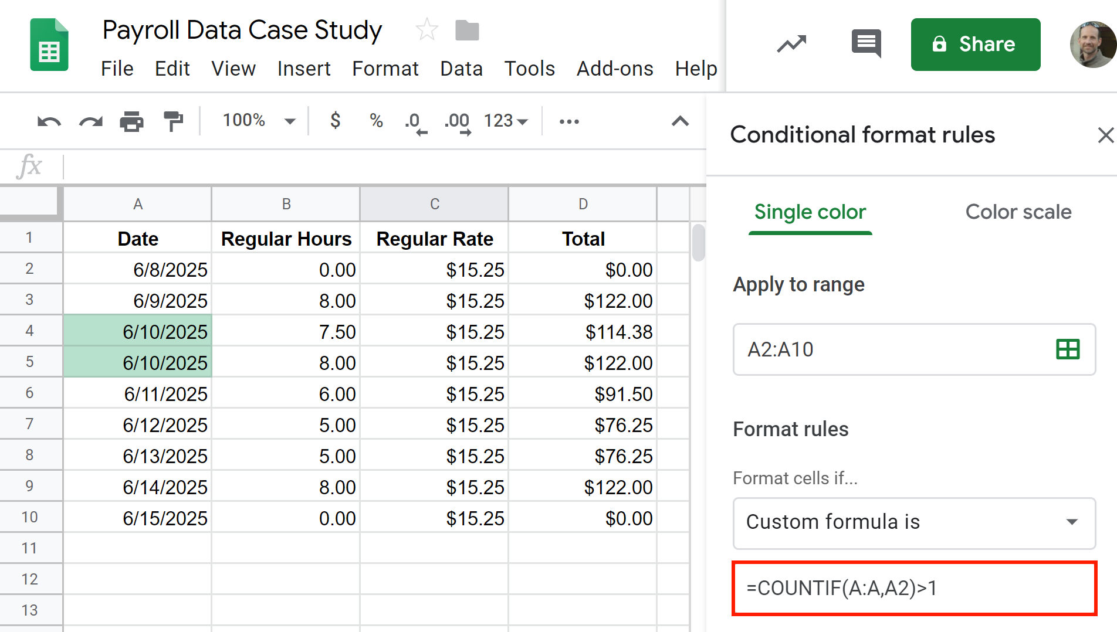The width and height of the screenshot is (1117, 632).
Task: Switch to the Color scale tab
Action: click(x=1018, y=212)
